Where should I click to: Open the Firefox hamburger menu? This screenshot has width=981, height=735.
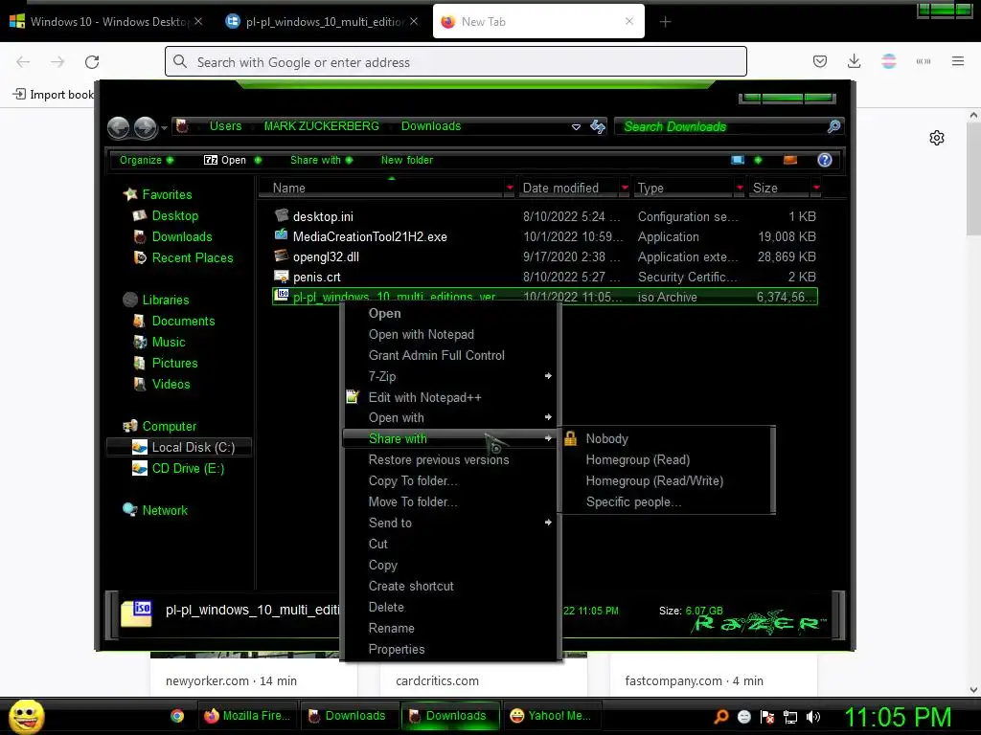(x=958, y=61)
